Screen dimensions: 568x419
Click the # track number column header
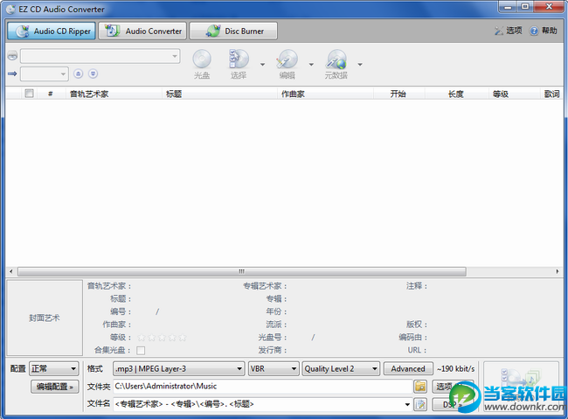(x=51, y=94)
